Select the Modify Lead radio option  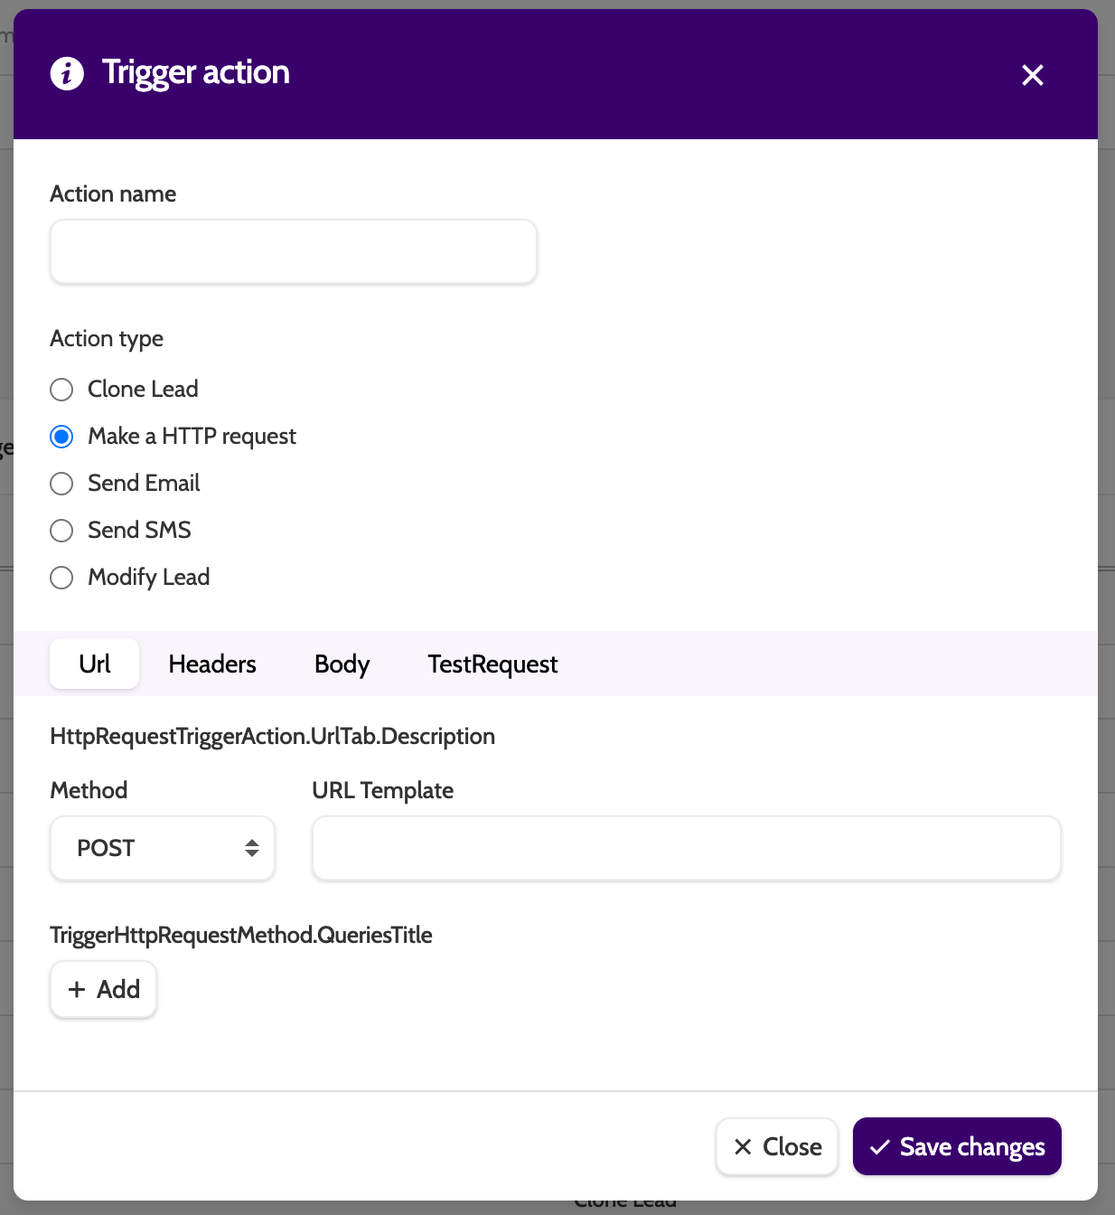click(61, 578)
